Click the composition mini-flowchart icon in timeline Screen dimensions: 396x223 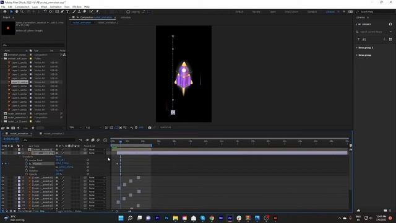coord(80,140)
